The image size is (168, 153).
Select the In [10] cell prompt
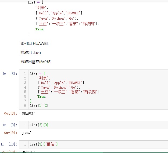9,144
